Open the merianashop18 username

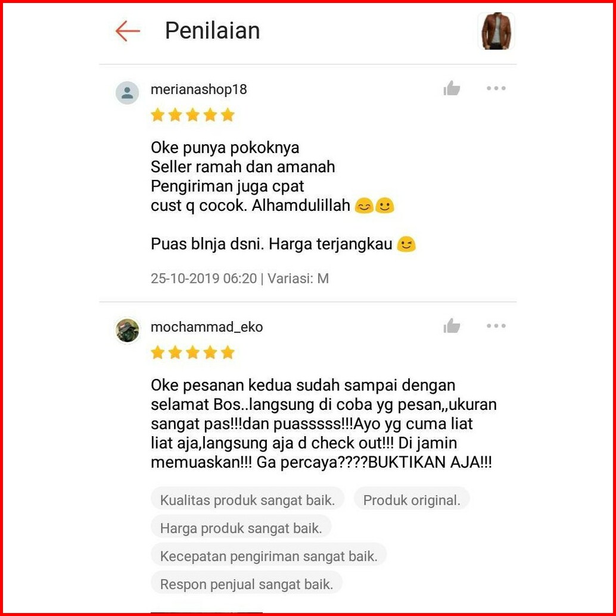[x=199, y=89]
